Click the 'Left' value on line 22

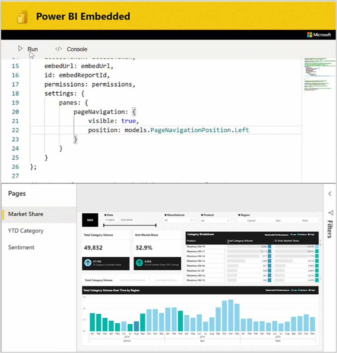[x=242, y=130]
